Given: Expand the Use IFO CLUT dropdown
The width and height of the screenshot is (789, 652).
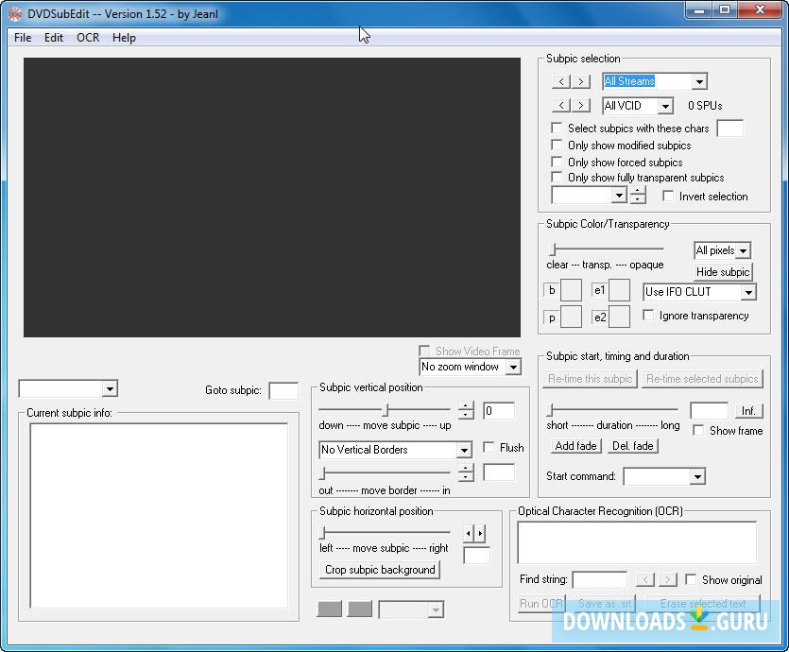Looking at the screenshot, I should tap(749, 291).
